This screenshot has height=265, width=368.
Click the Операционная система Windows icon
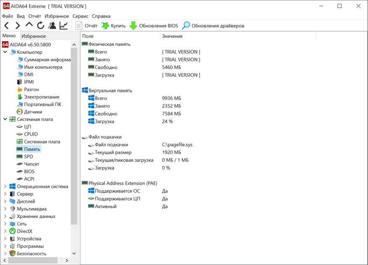[x=13, y=186]
